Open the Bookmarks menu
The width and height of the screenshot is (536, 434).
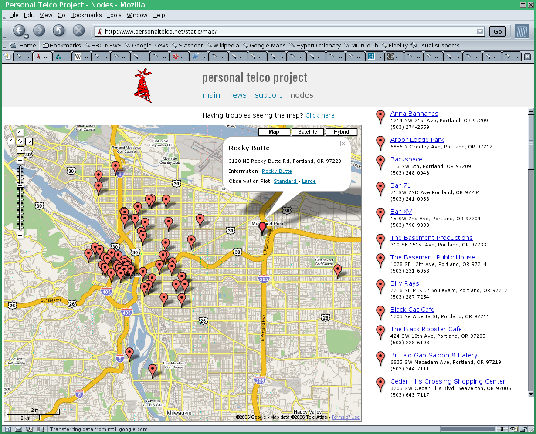[86, 15]
